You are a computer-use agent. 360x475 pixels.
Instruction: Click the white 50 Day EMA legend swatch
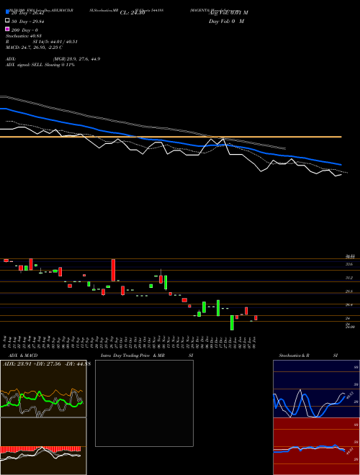(x=7, y=21)
